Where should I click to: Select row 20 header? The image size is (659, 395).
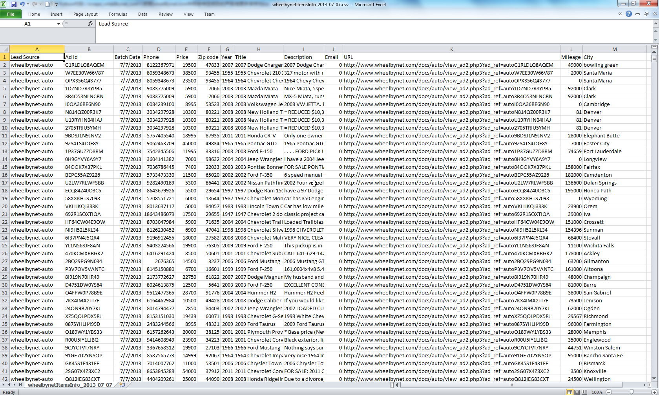click(x=5, y=206)
